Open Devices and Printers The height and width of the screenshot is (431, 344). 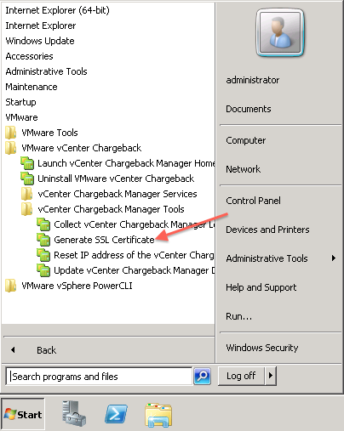pos(267,230)
